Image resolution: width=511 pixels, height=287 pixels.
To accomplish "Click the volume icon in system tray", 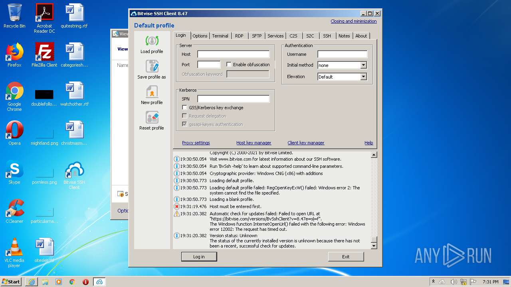I will tap(454, 282).
